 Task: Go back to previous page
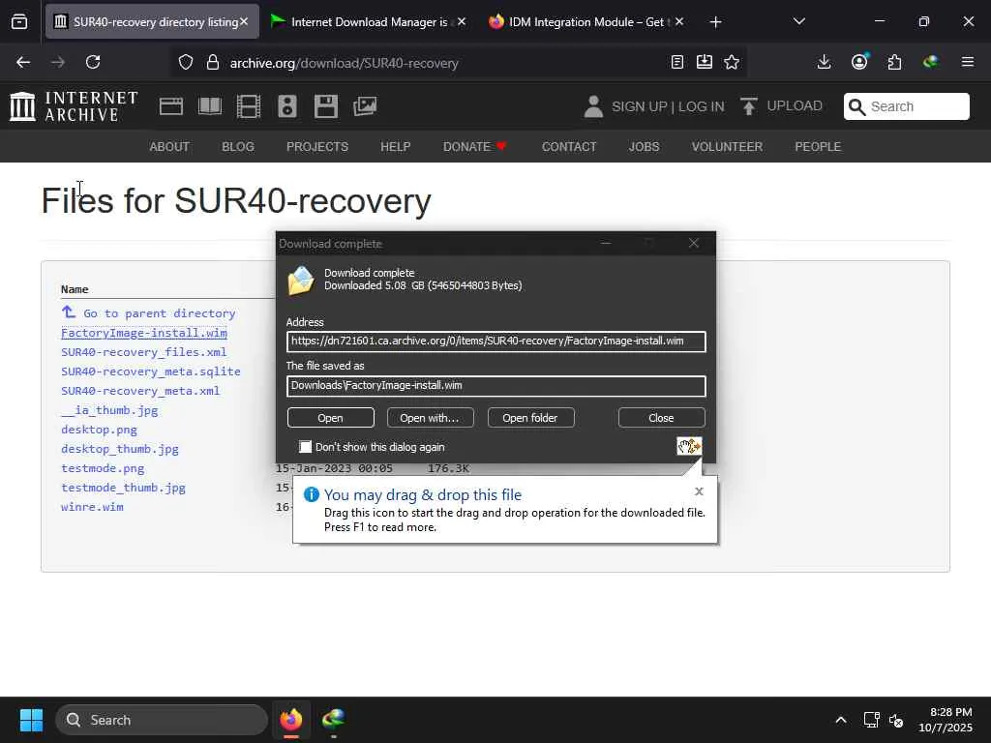(23, 62)
